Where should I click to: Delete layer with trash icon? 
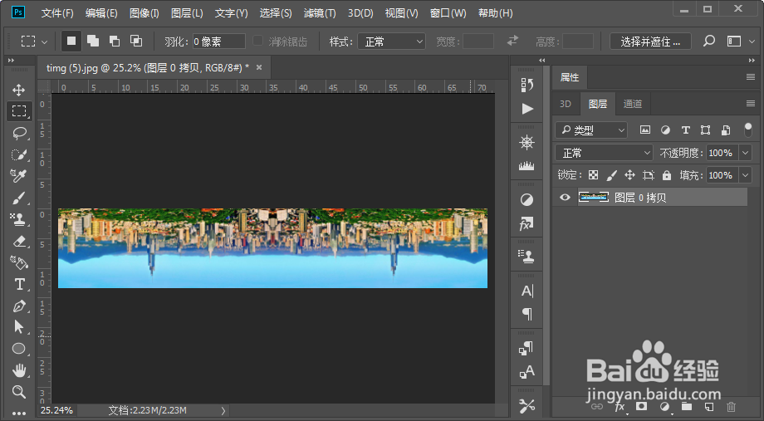[731, 406]
